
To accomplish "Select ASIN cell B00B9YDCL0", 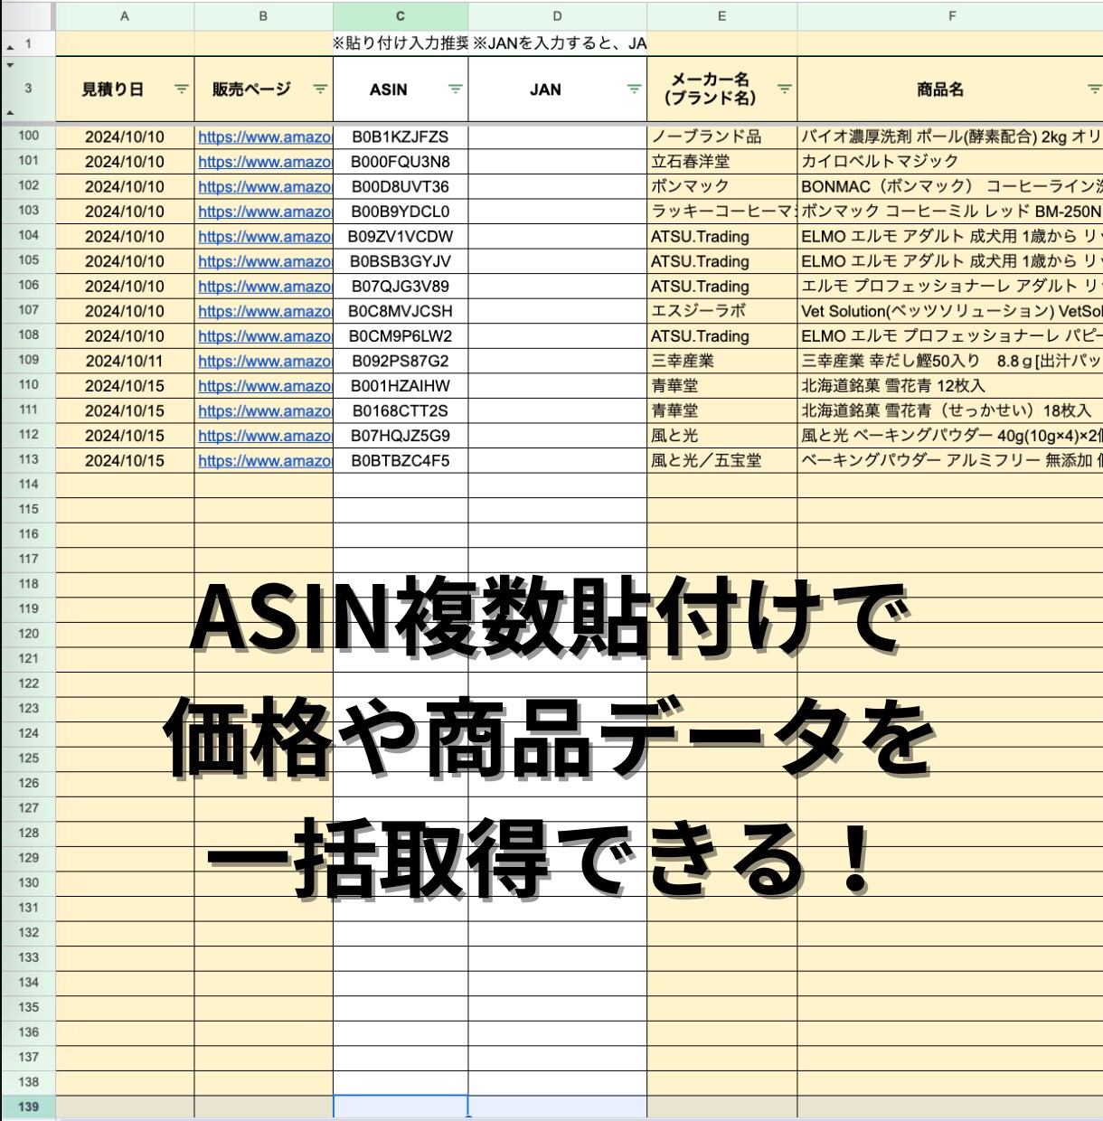I will pos(401,212).
